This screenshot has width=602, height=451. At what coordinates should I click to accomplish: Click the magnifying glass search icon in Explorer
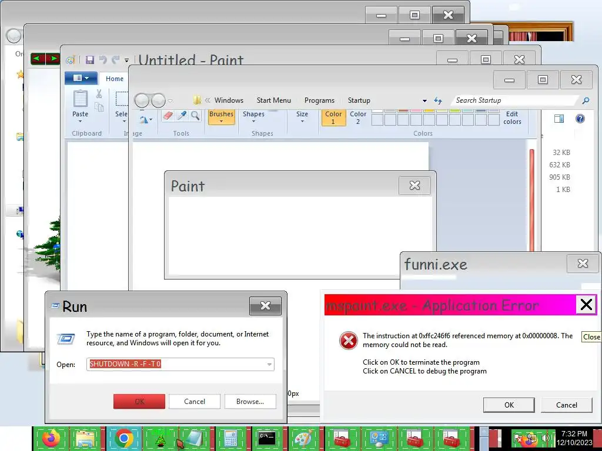pyautogui.click(x=586, y=100)
